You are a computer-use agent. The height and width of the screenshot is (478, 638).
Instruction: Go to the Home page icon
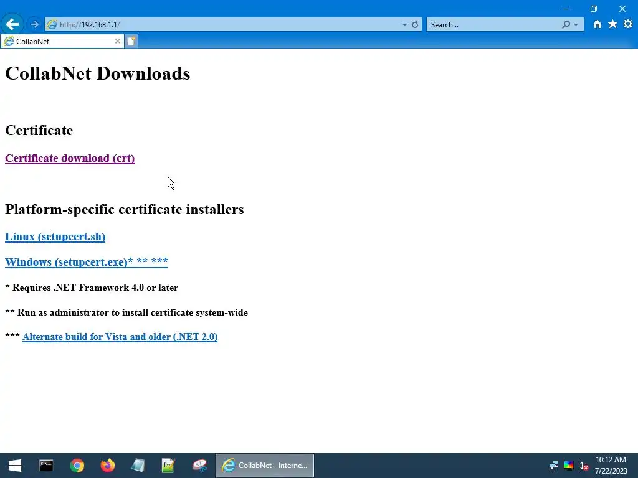pyautogui.click(x=597, y=24)
